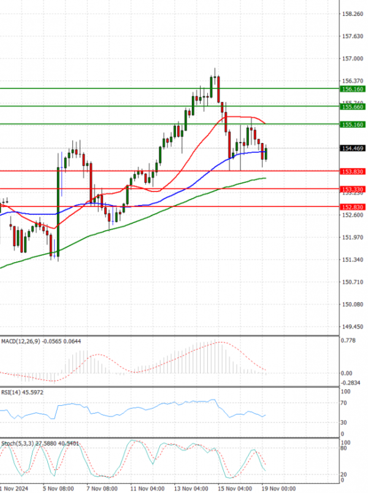Click the 11 Nov 04:00 time axis label

pyautogui.click(x=148, y=489)
